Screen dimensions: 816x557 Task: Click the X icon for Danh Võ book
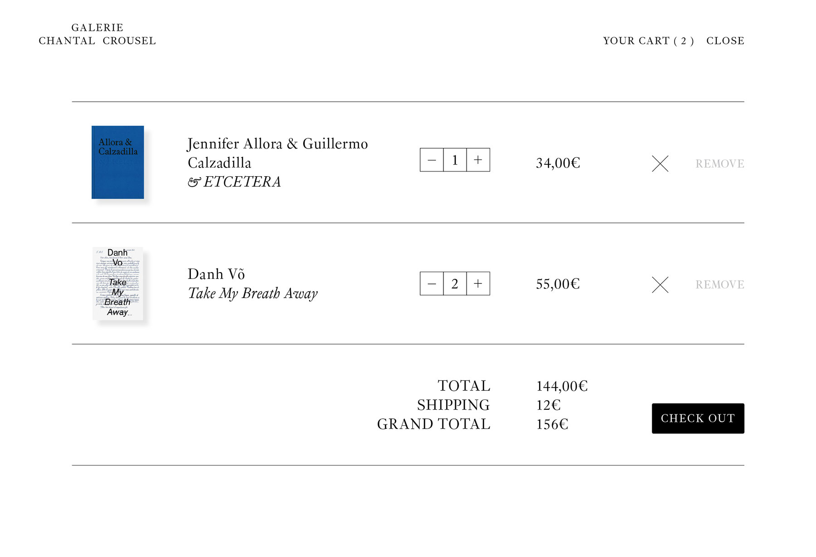(660, 285)
